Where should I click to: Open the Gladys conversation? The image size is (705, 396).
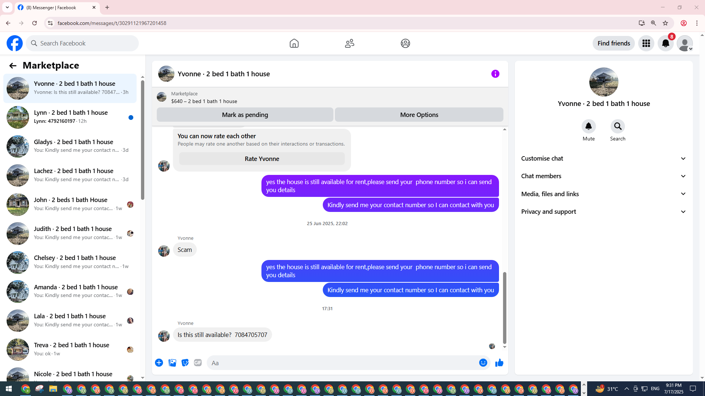(70, 146)
